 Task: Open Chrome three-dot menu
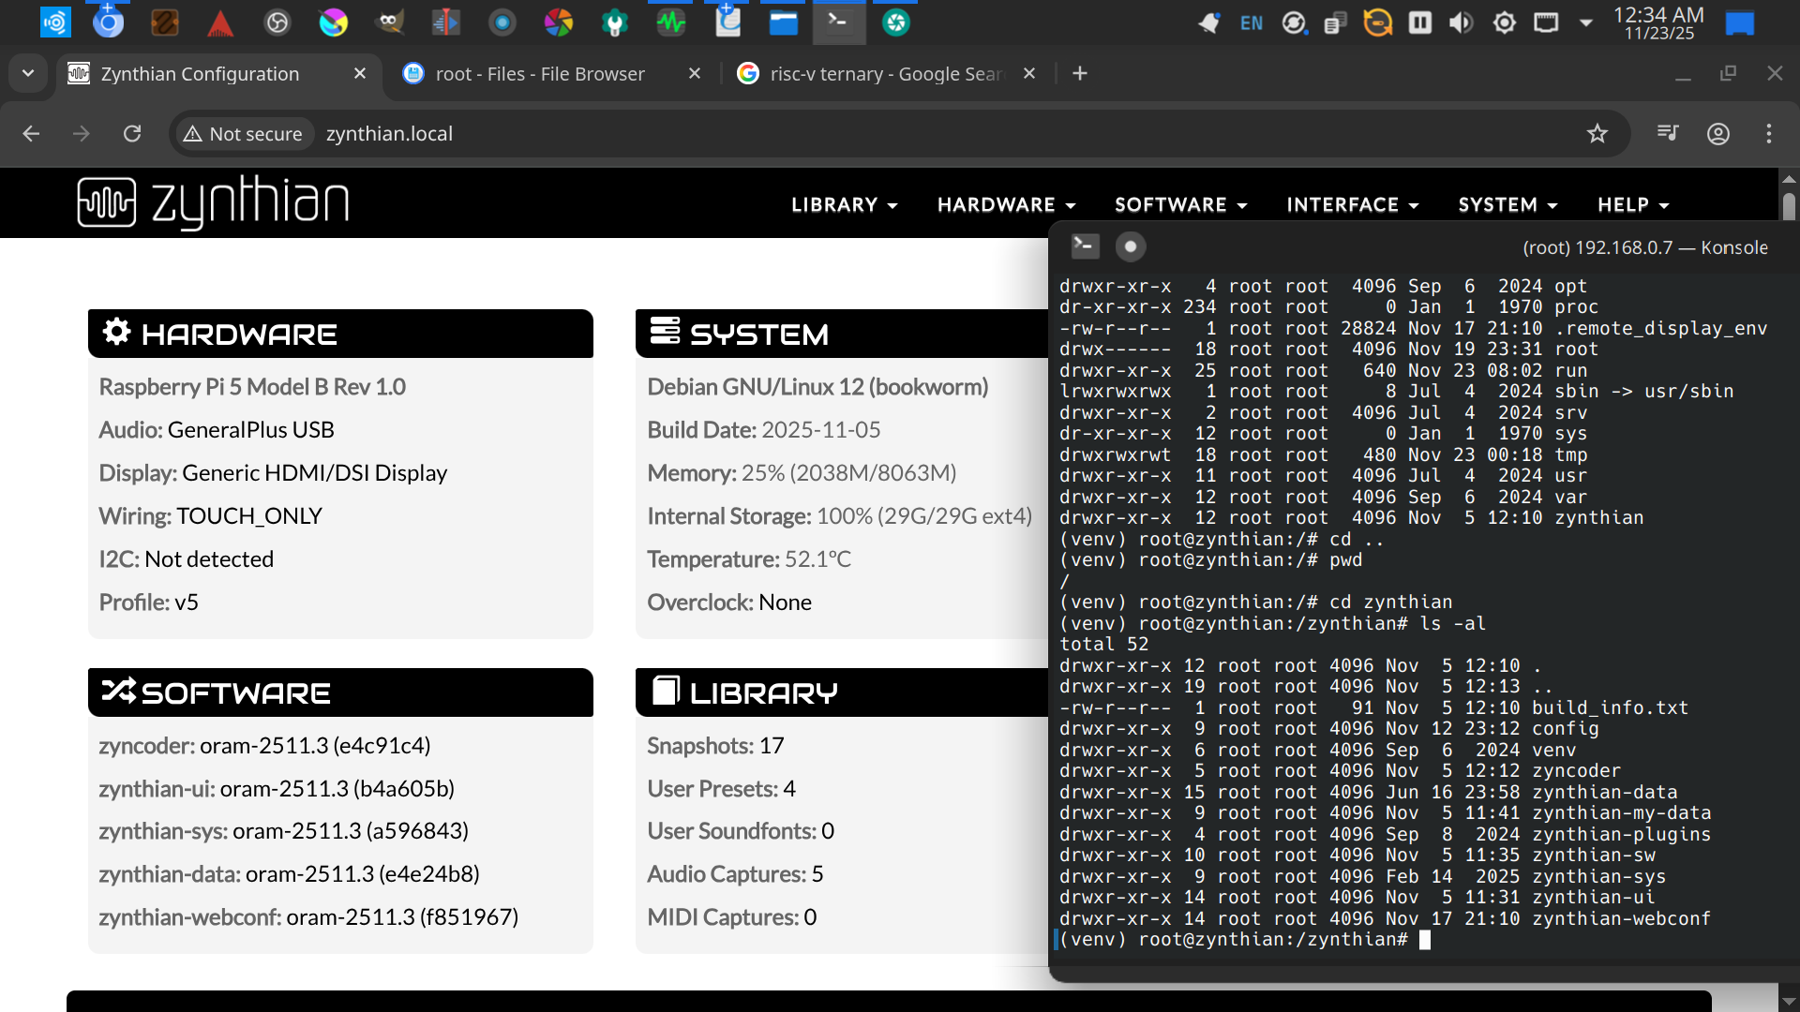pos(1769,134)
